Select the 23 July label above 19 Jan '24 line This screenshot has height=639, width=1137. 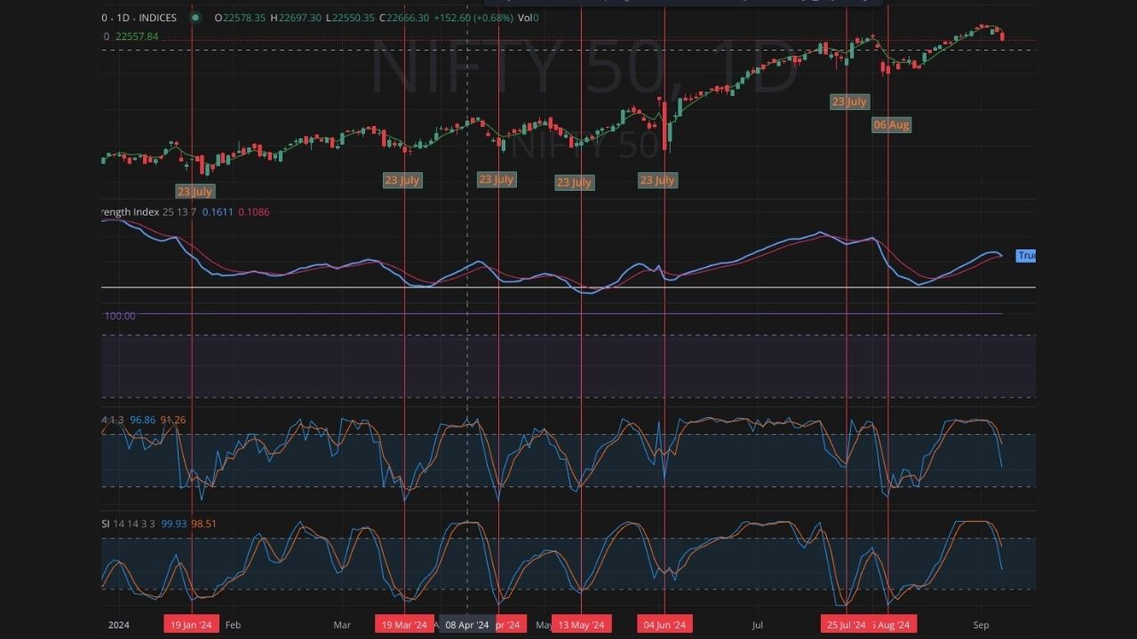click(x=195, y=191)
